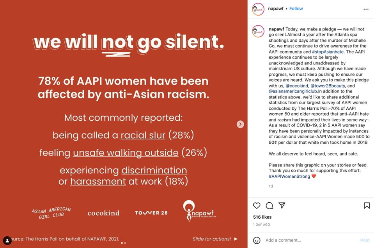Click the tagged people icon on image
This screenshot has width=374, height=248.
tap(7, 240)
